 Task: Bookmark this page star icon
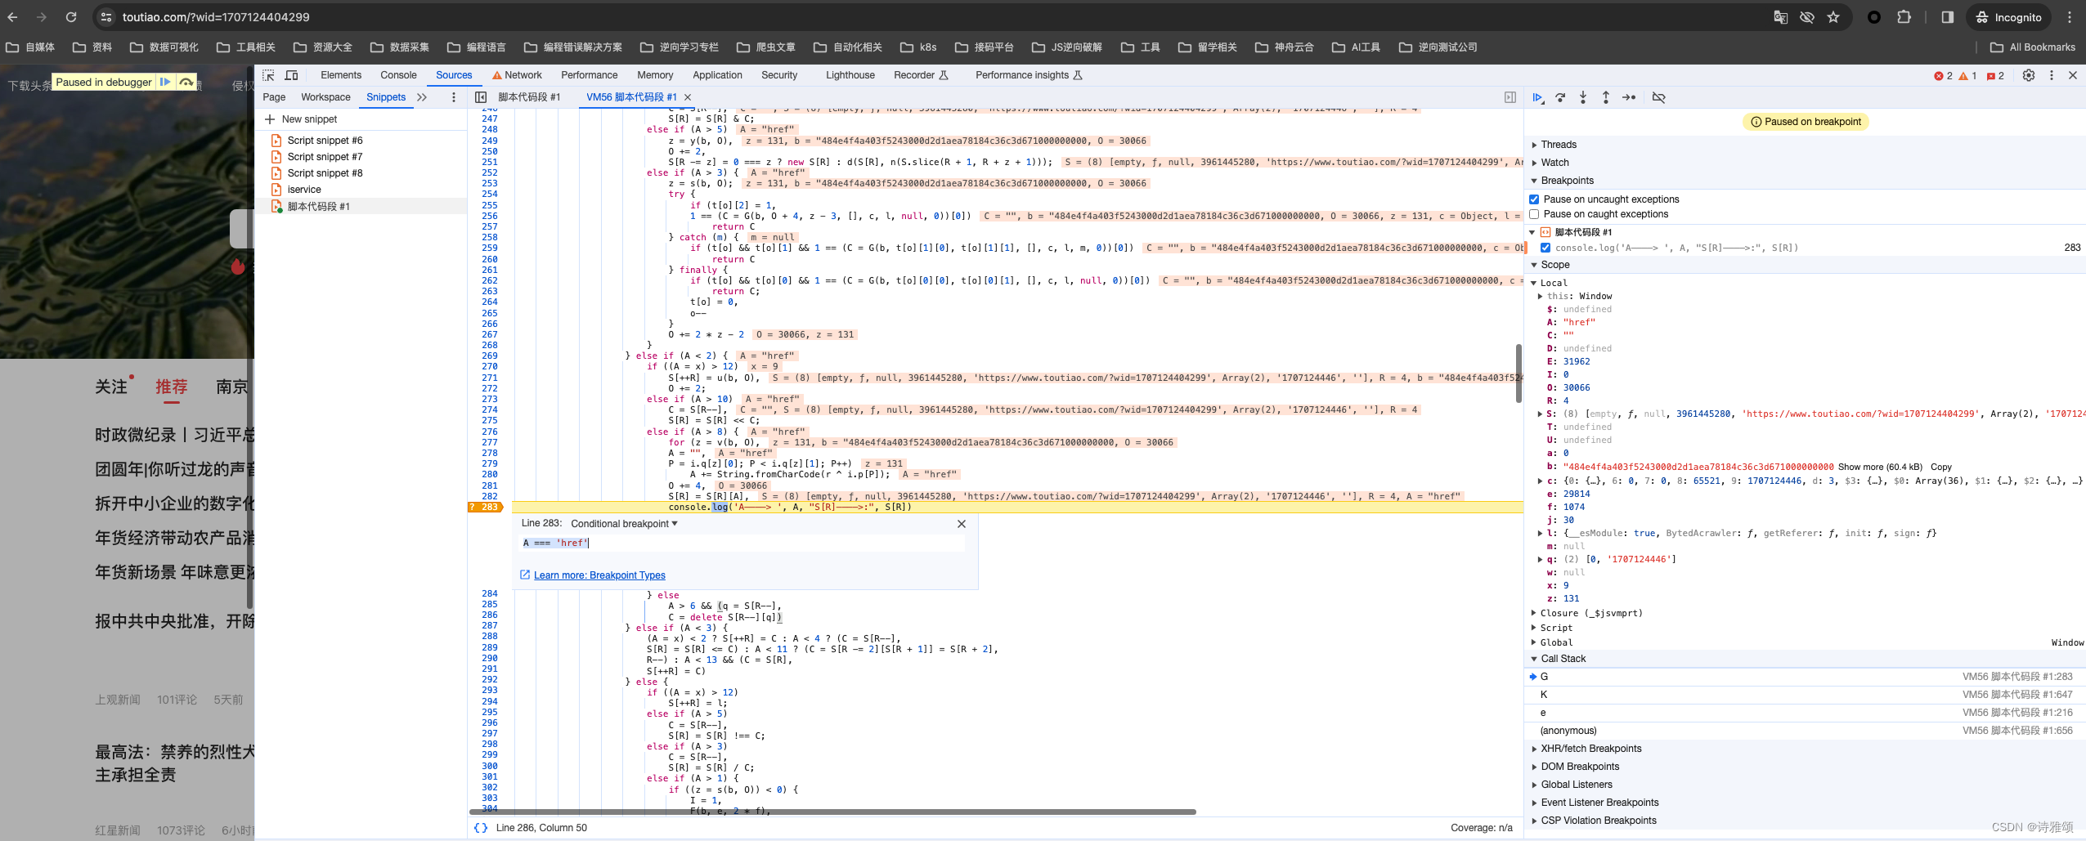pos(1833,17)
